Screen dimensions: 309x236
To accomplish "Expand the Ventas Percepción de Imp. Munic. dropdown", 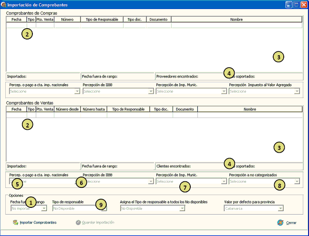I will point(224,181).
